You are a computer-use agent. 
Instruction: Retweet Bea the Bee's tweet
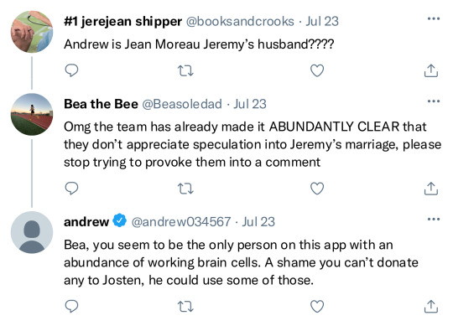coord(185,189)
